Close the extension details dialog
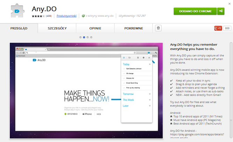The width and height of the screenshot is (233, 142). [x=230, y=4]
